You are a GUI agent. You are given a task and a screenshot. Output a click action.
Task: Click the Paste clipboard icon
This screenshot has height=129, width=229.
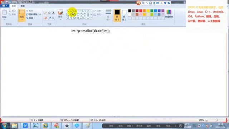pyautogui.click(x=5, y=12)
